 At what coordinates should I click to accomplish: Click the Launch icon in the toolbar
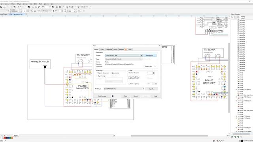tap(83, 7)
